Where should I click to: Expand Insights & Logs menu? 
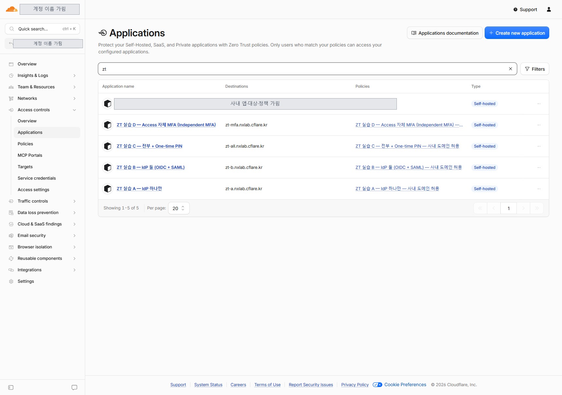pos(43,76)
